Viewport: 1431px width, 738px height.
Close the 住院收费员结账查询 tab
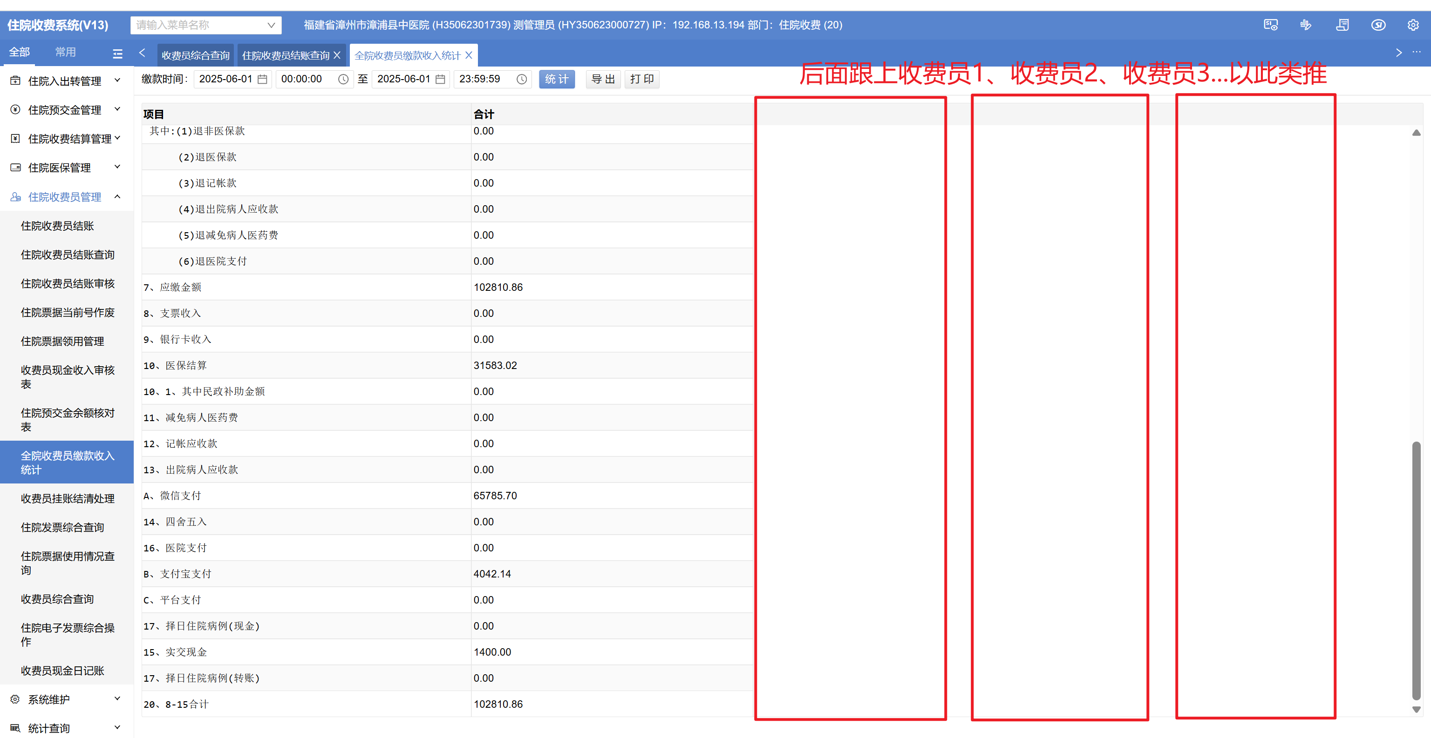coord(337,55)
